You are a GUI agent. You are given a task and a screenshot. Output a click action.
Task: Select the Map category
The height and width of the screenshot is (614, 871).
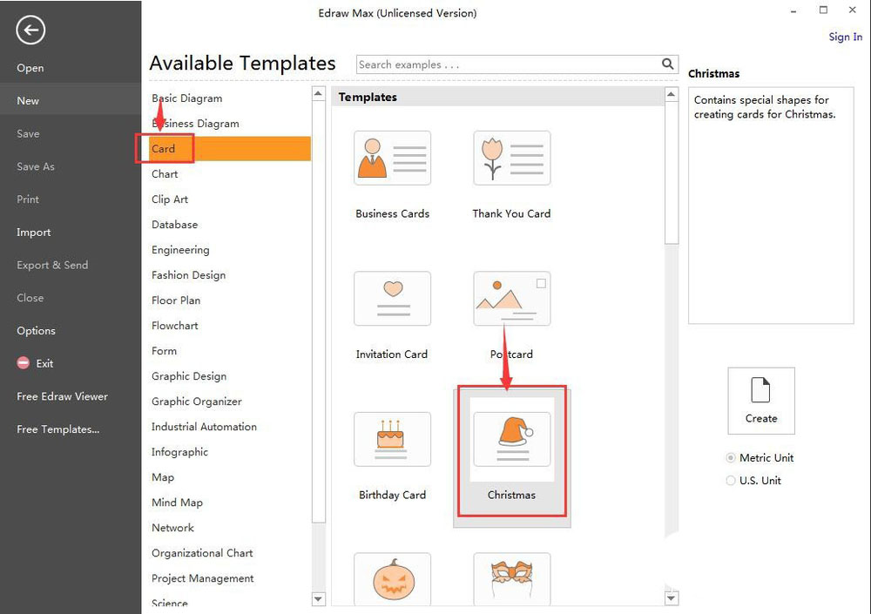(x=163, y=477)
